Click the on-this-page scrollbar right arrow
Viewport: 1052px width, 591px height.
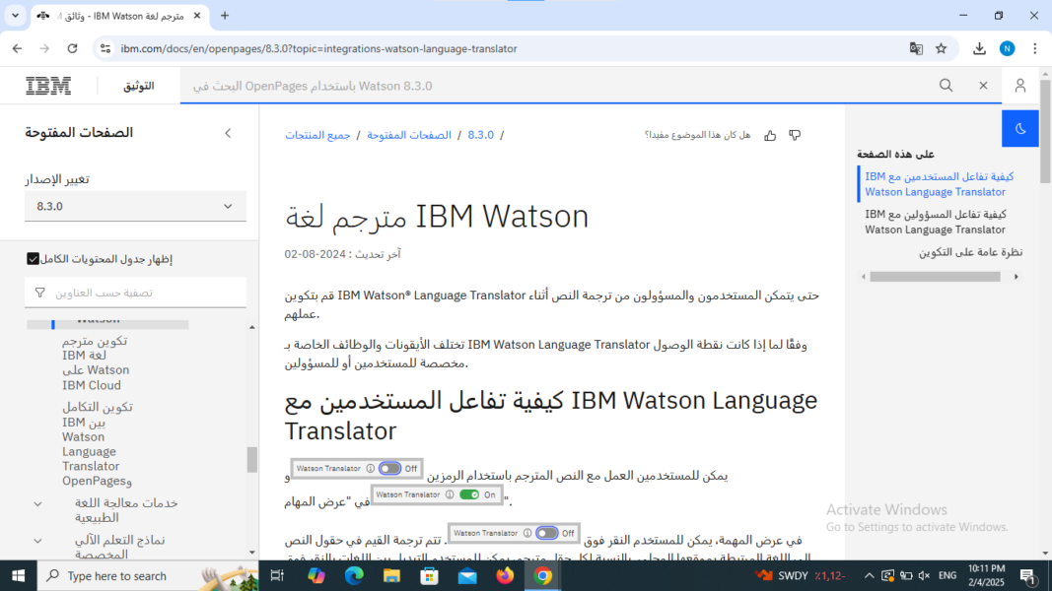(x=1016, y=276)
